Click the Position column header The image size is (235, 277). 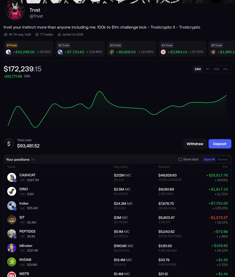164,167
